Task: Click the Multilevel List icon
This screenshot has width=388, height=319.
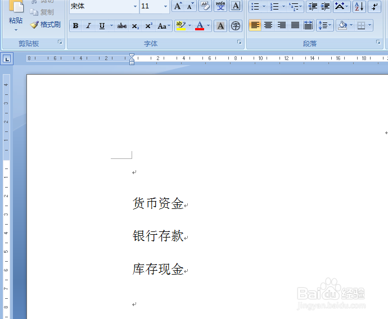Action: click(x=296, y=7)
